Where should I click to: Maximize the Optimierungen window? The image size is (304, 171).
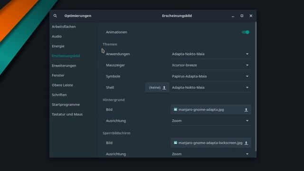coord(242,16)
